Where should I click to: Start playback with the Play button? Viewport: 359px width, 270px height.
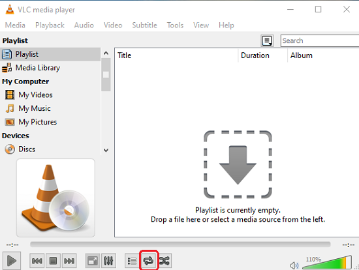(x=12, y=261)
